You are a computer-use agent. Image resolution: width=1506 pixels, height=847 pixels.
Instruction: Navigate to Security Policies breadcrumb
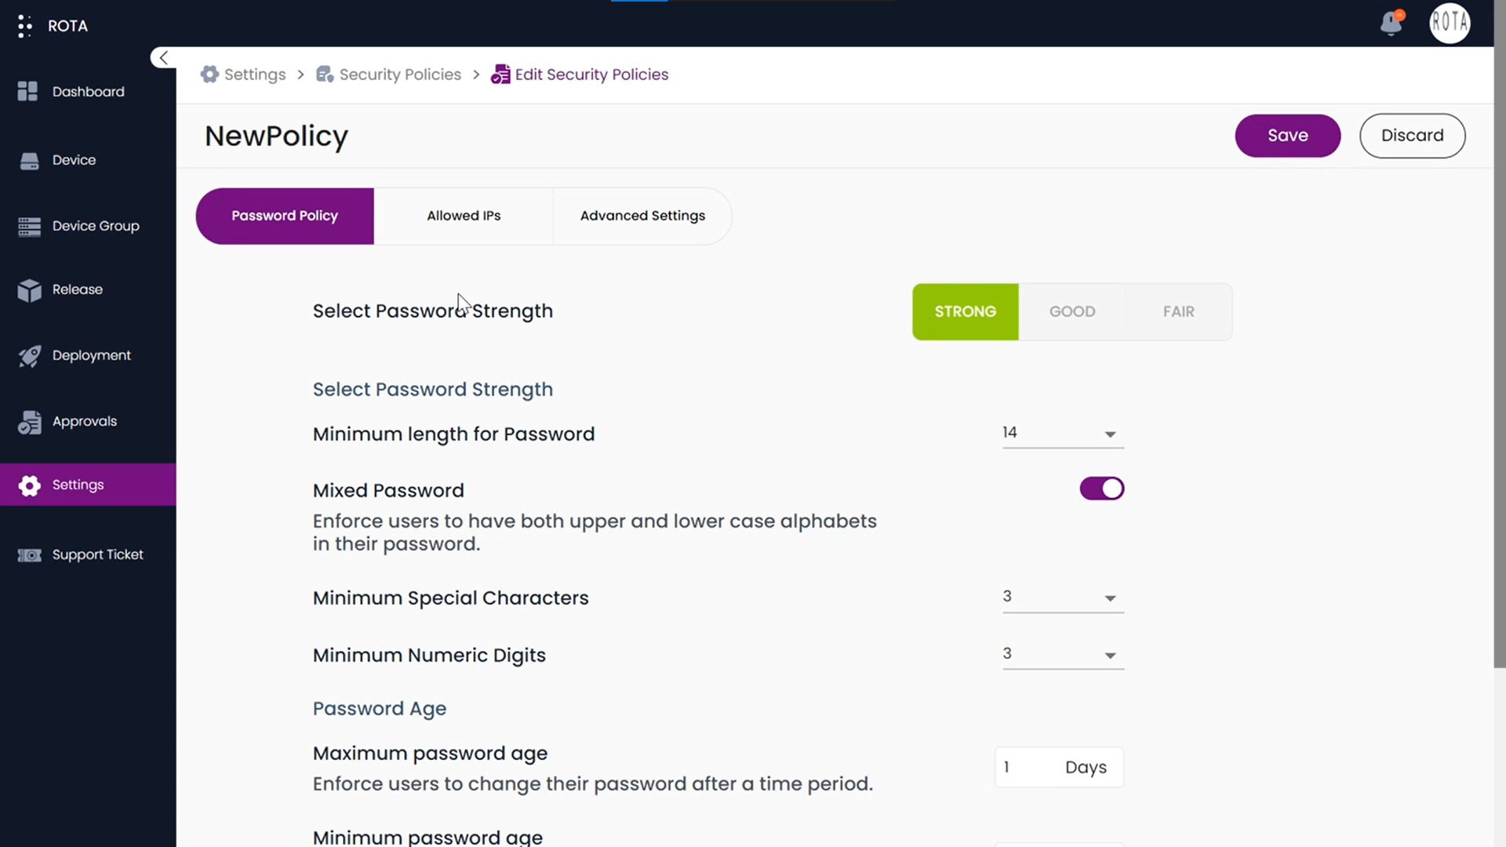399,75
